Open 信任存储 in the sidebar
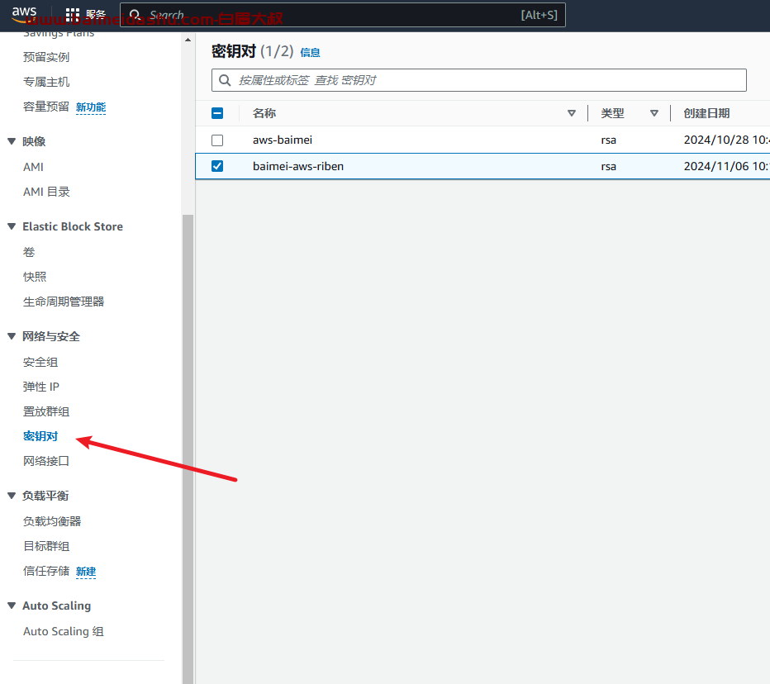The width and height of the screenshot is (770, 684). pos(46,571)
